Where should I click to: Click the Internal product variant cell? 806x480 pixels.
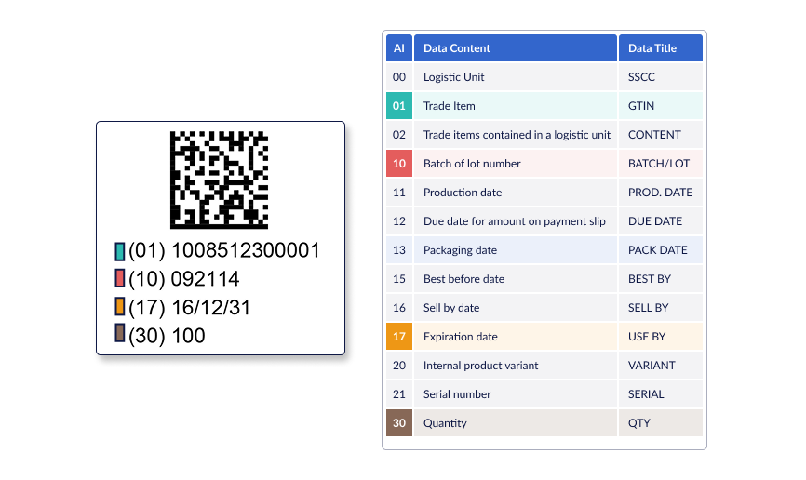pos(516,366)
